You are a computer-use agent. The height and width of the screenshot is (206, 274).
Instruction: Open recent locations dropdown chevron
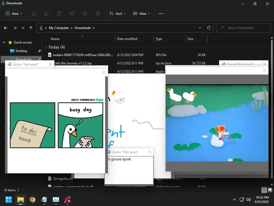click(23, 28)
